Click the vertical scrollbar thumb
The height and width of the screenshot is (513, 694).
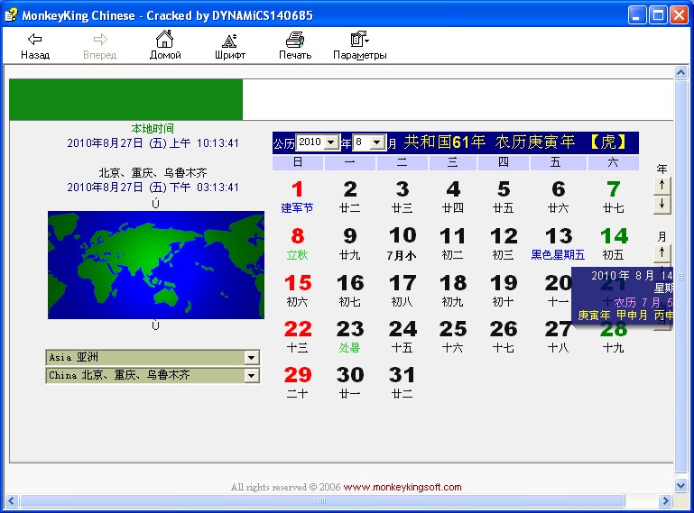point(680,277)
